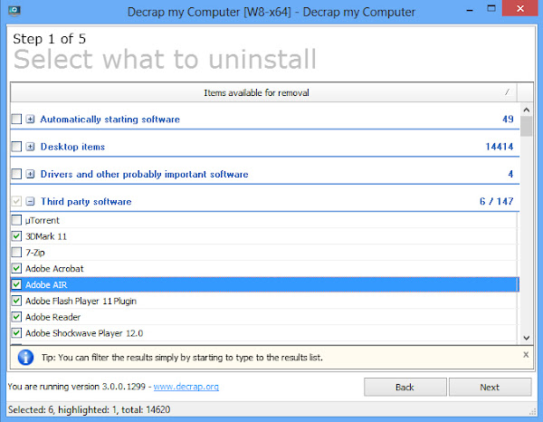Click the 6 / 147 count value
Viewport: 543px width, 422px height.
coord(496,201)
